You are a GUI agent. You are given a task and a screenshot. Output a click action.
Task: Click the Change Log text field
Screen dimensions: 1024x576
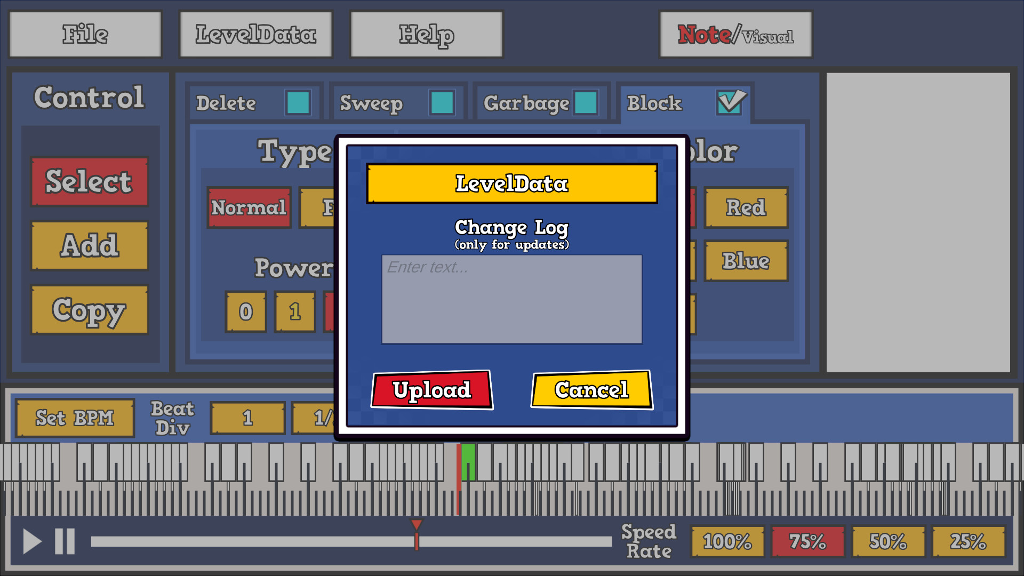(511, 300)
